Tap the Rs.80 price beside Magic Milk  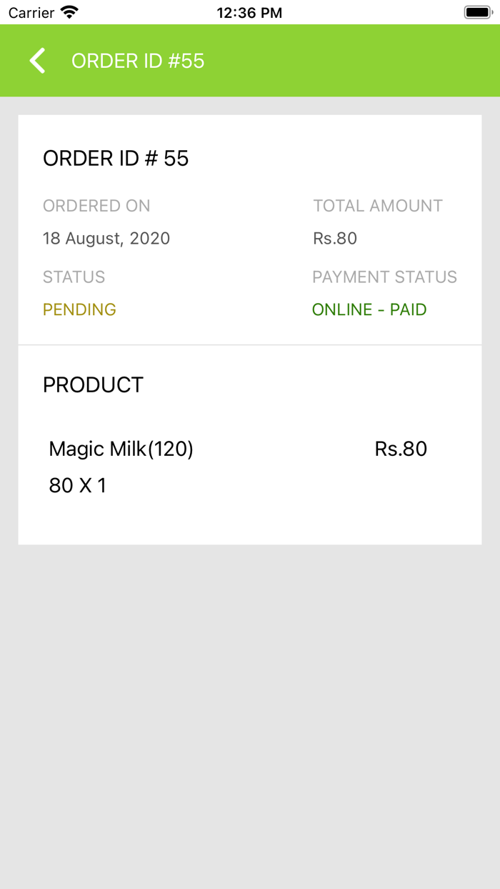[401, 449]
